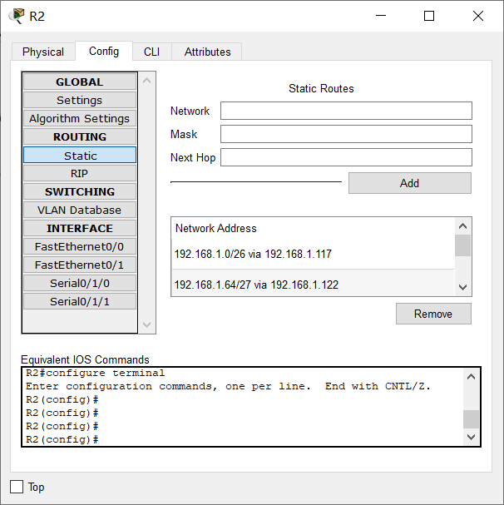Click route list scroll up arrow

[462, 226]
